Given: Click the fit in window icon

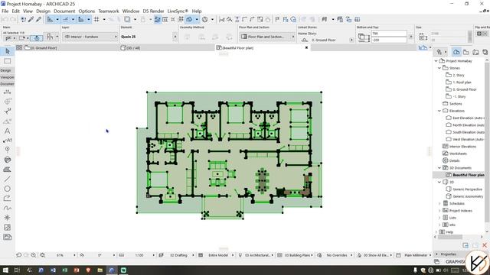Looking at the screenshot, I should [43, 255].
